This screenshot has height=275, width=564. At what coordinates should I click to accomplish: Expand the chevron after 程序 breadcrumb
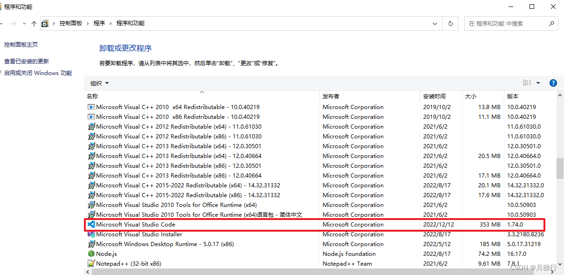[x=110, y=23]
